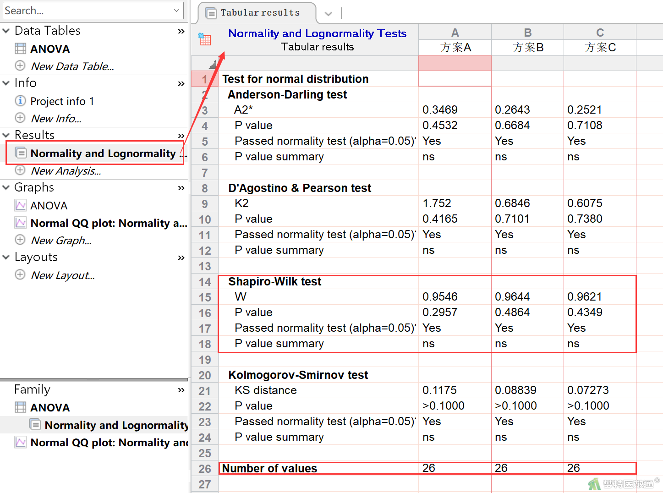Open the Normal QQ plot graph under Graphs
This screenshot has height=493, width=663.
pos(109,223)
